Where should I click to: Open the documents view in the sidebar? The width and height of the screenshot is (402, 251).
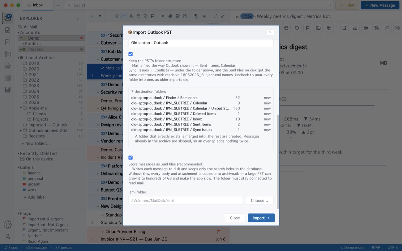pyautogui.click(x=8, y=30)
